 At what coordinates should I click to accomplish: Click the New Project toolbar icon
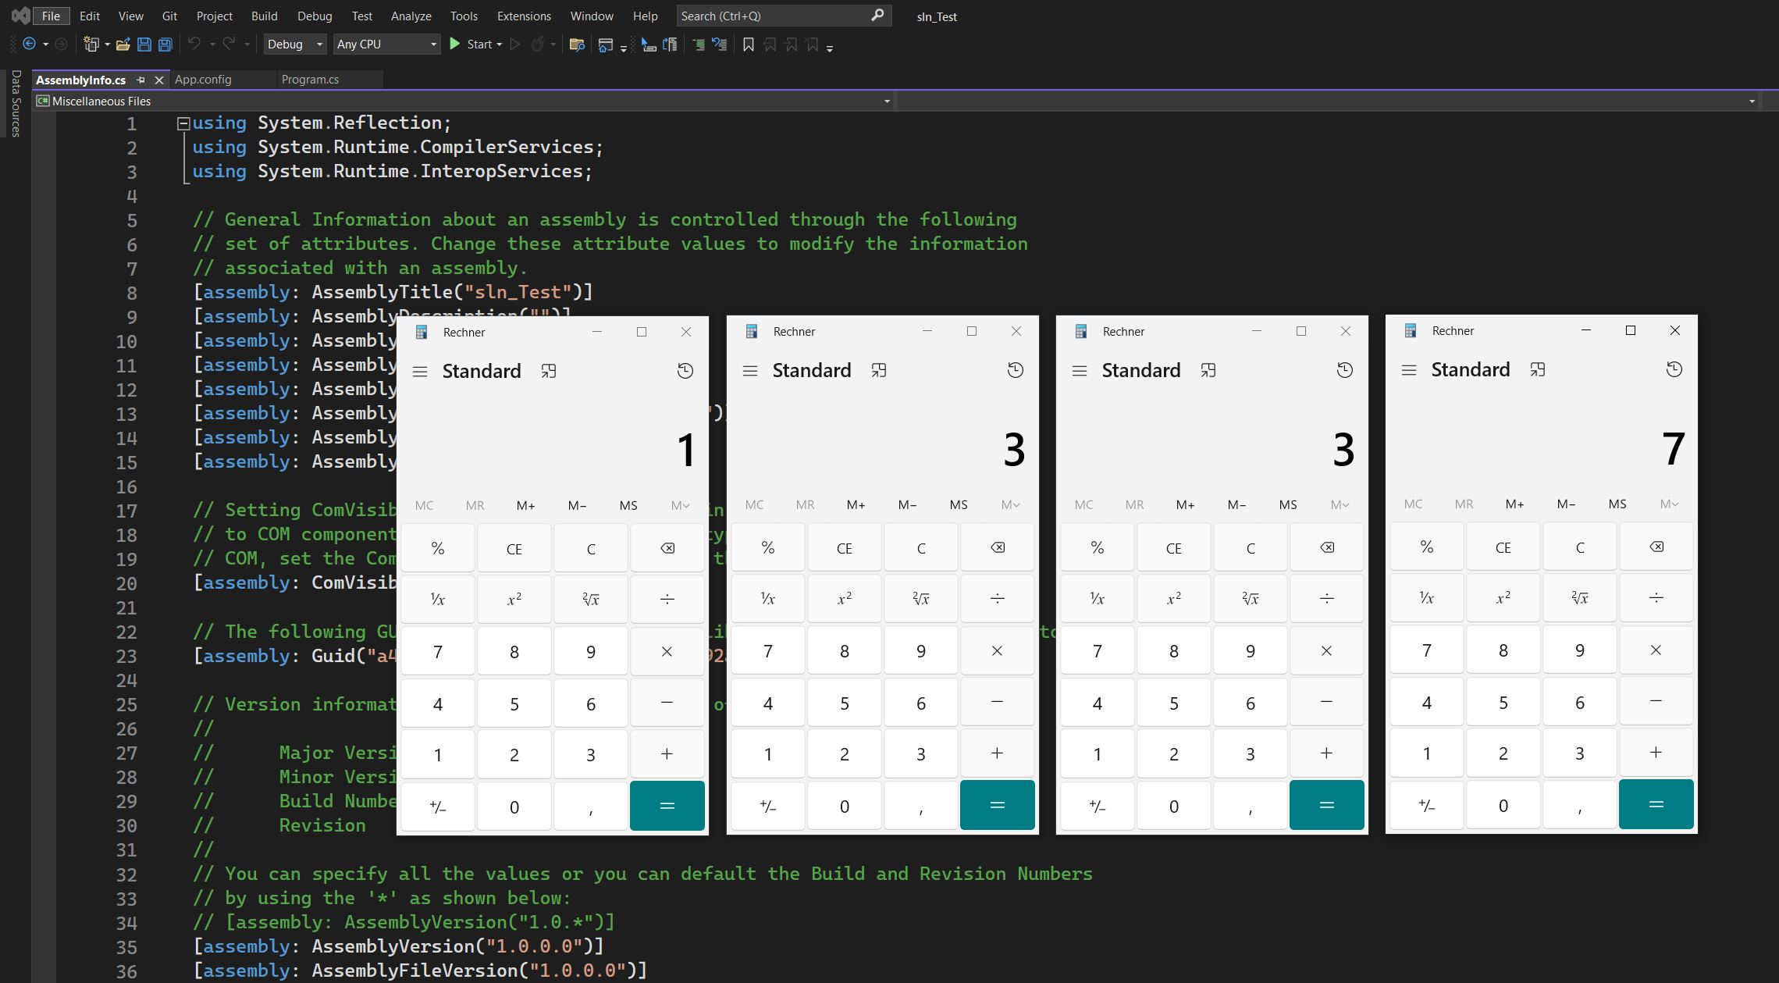click(x=91, y=45)
